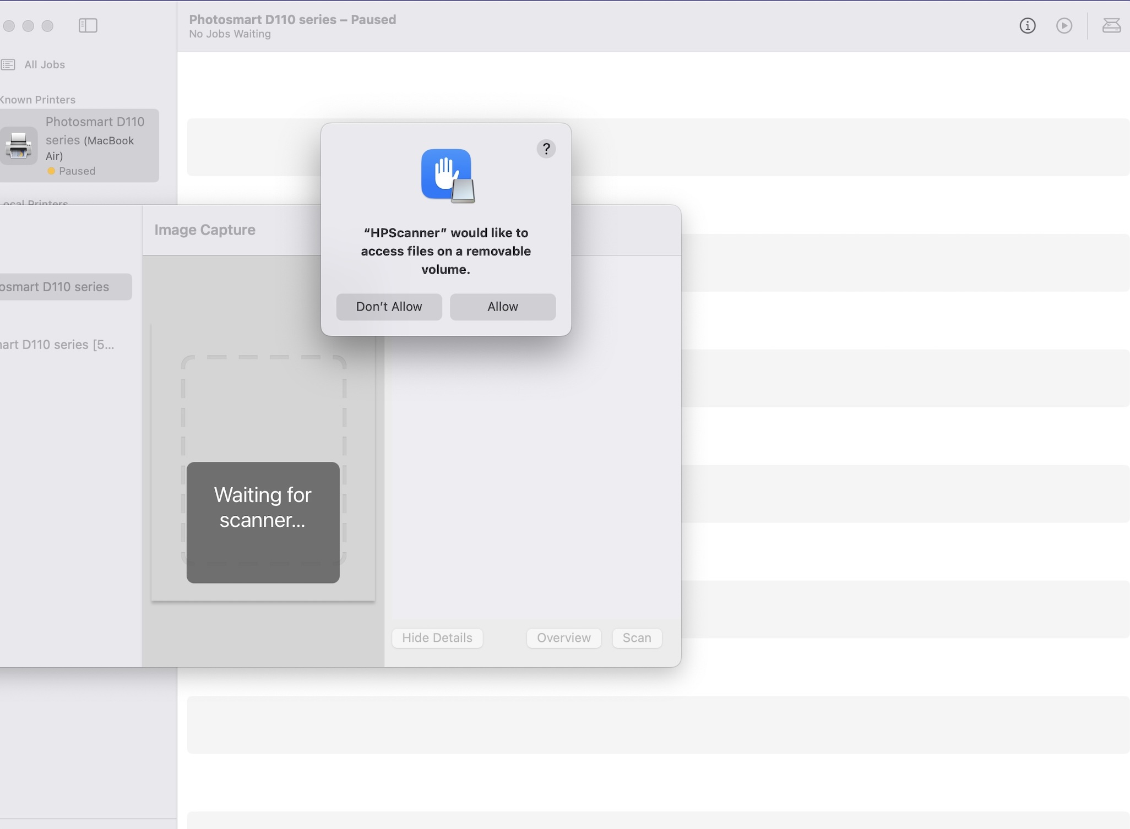Click the Photosmart printer icon in sidebar

[19, 146]
